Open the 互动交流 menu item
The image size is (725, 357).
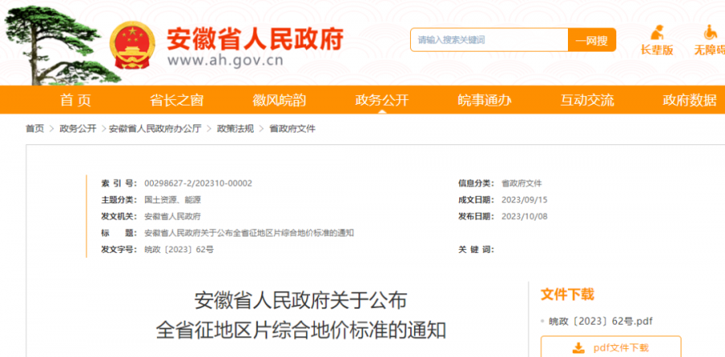coord(587,100)
